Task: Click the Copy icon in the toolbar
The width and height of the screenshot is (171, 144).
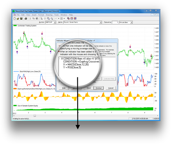Action: pos(33,18)
